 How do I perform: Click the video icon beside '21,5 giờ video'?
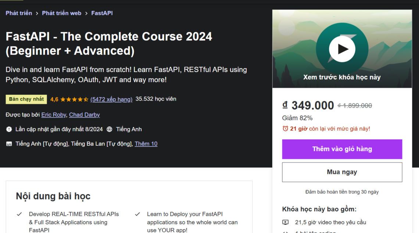285,222
